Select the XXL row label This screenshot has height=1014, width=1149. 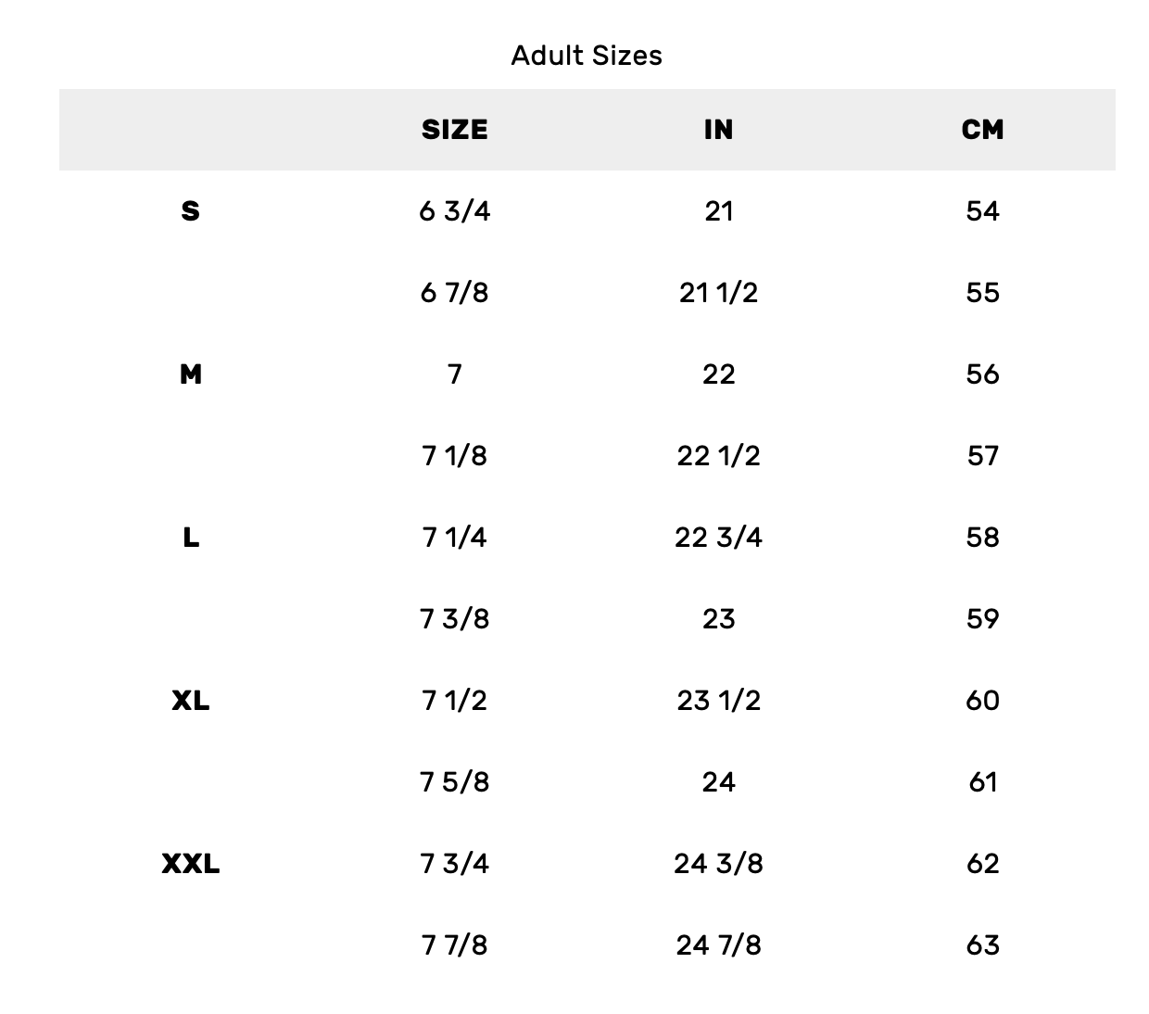190,864
